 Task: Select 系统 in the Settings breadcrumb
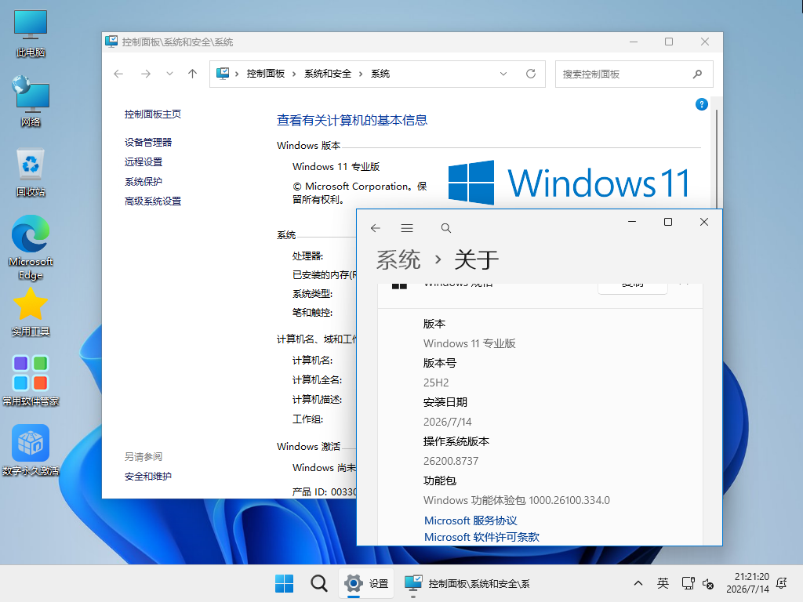398,259
